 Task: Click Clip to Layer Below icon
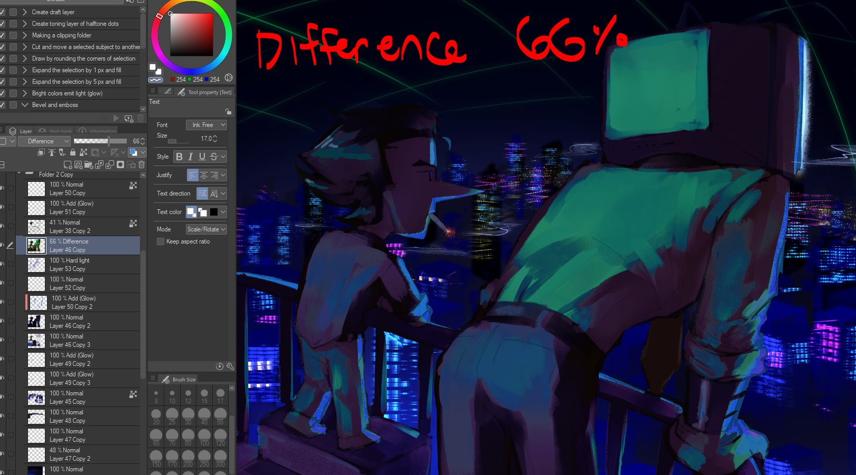pos(41,152)
